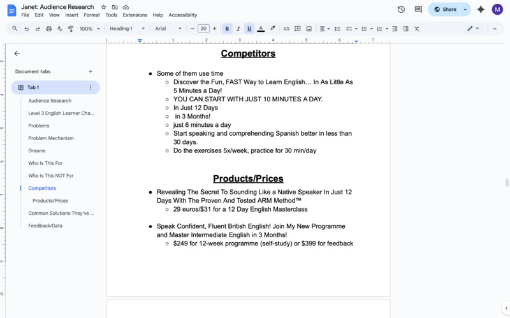Decrease the font size
This screenshot has width=510, height=318.
[x=193, y=29]
